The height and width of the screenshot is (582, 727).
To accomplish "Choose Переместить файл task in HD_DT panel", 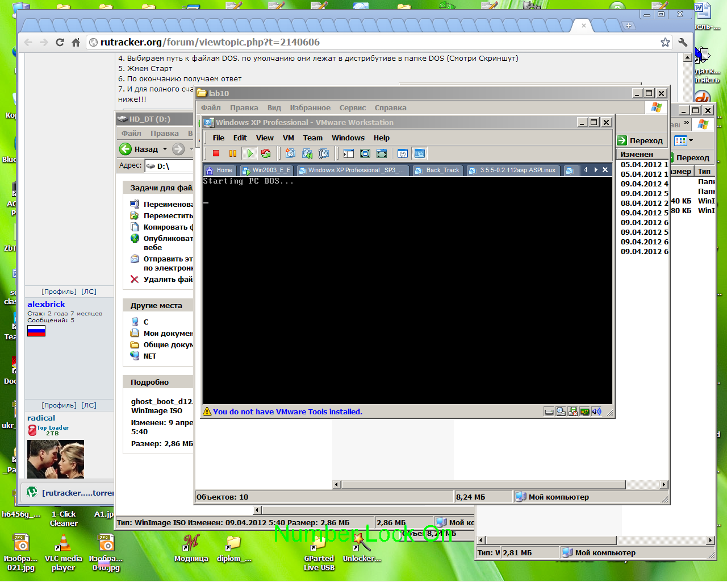I will click(162, 215).
